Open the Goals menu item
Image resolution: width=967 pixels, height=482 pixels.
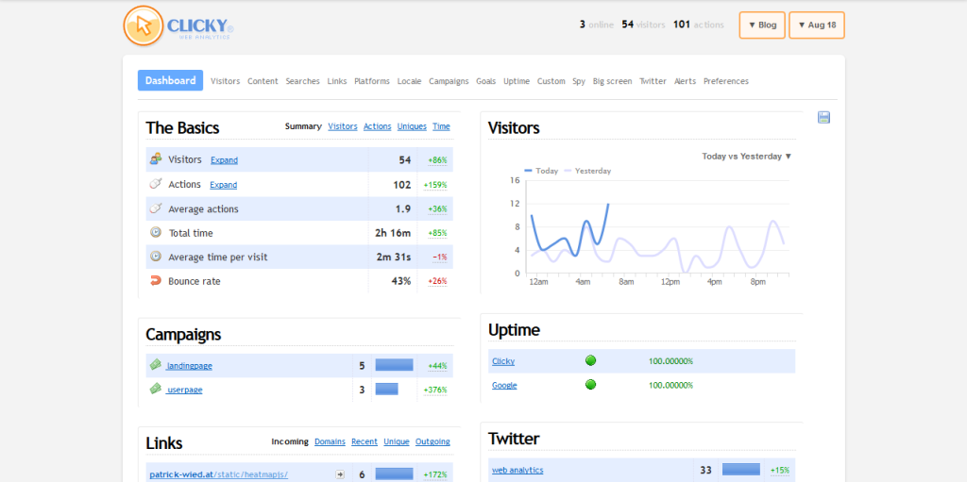coord(486,81)
